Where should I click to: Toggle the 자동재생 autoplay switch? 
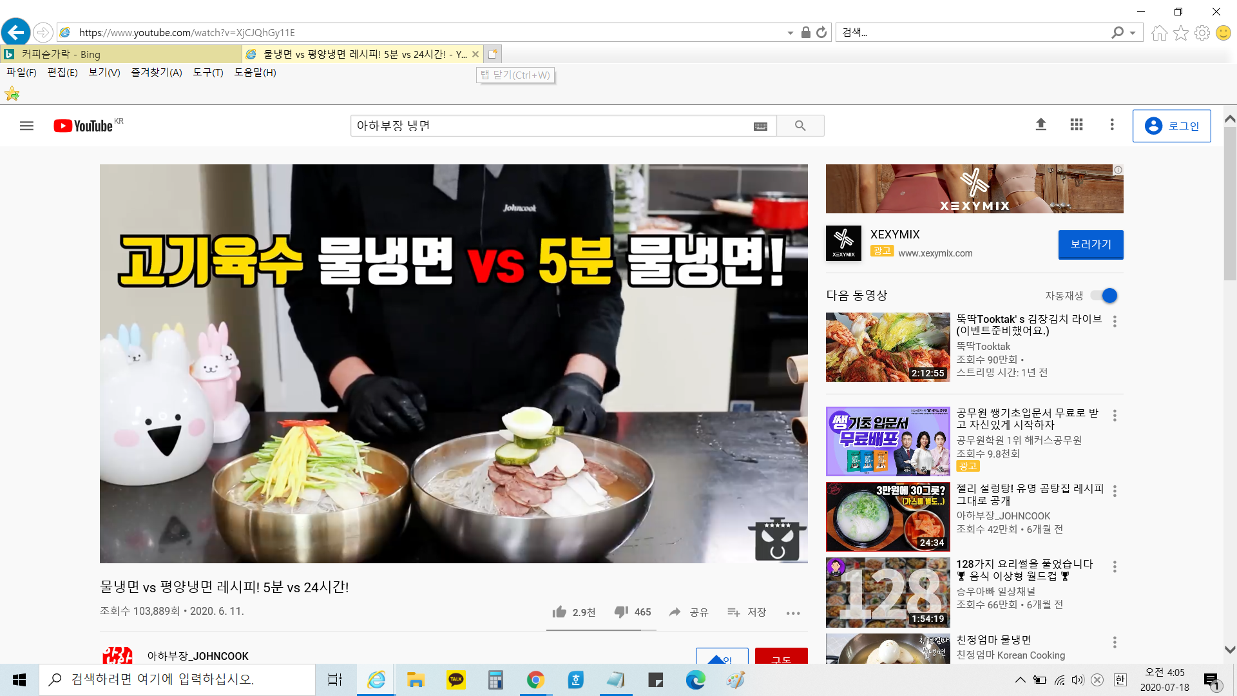[x=1105, y=296]
